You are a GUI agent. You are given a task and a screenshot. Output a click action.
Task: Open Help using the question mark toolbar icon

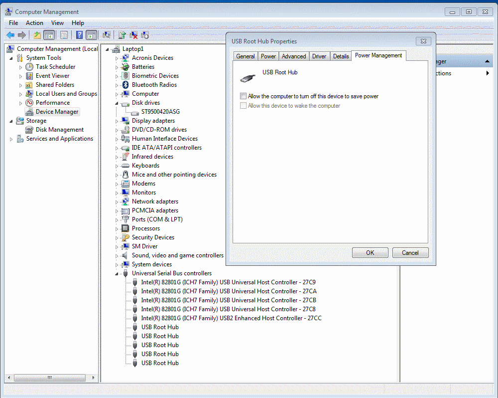[78, 35]
